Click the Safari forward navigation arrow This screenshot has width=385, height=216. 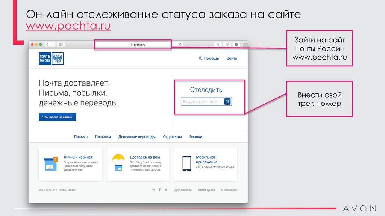53,45
